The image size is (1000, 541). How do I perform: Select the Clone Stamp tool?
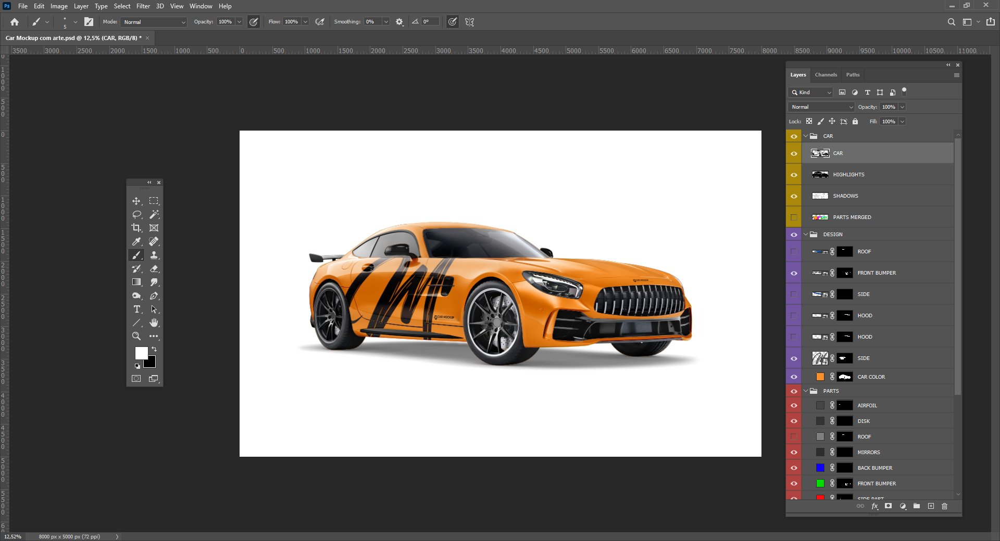(x=154, y=255)
